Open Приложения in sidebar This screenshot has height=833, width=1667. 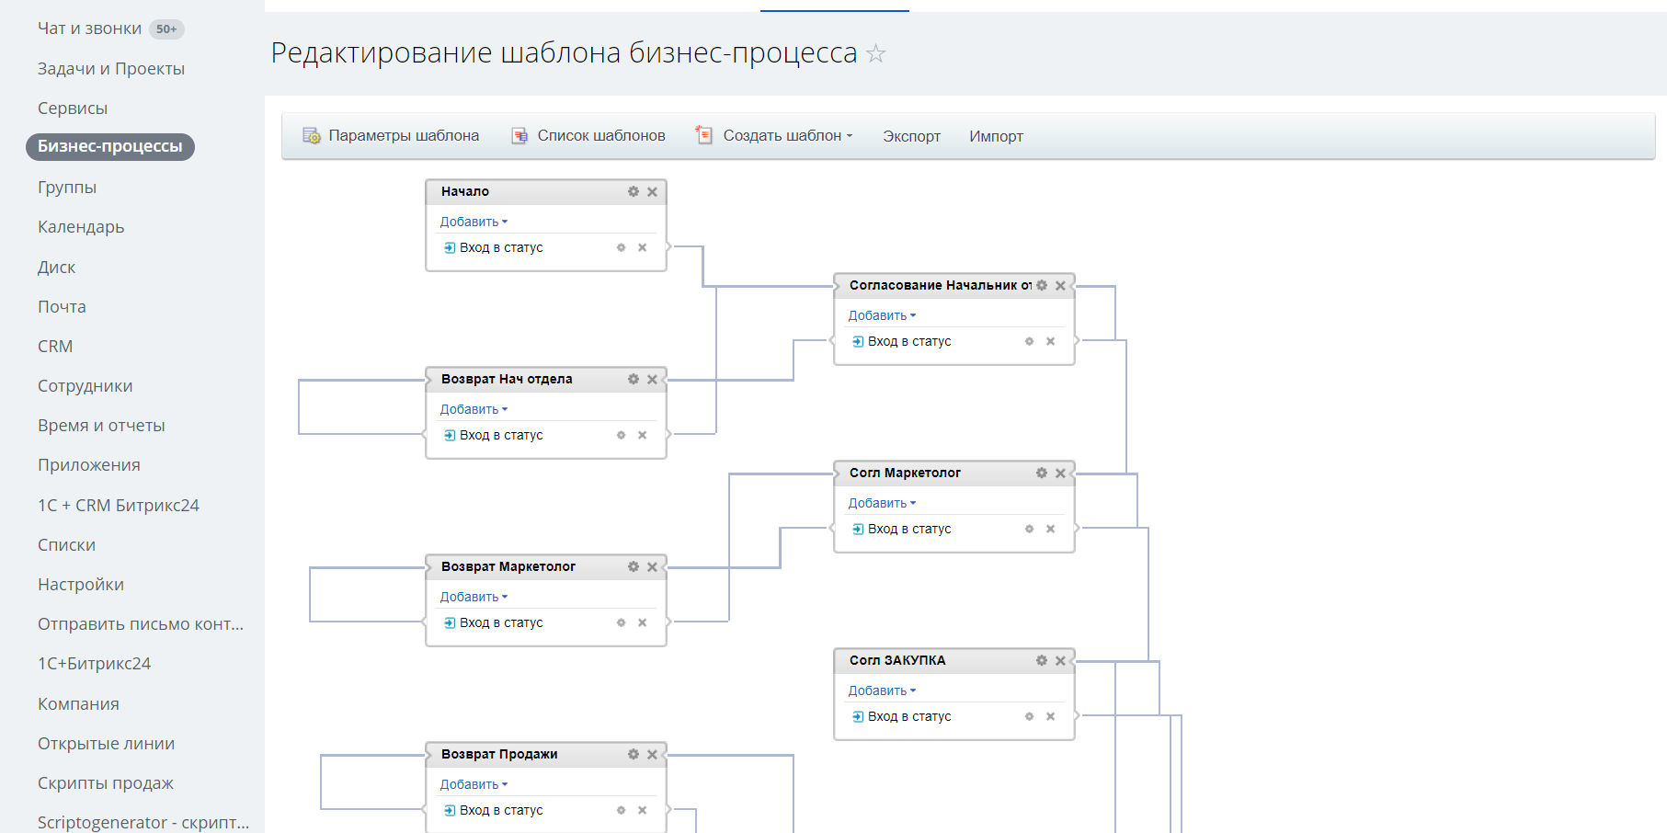pos(89,464)
